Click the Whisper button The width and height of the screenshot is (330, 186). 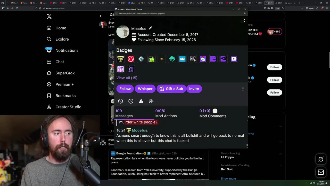[145, 89]
